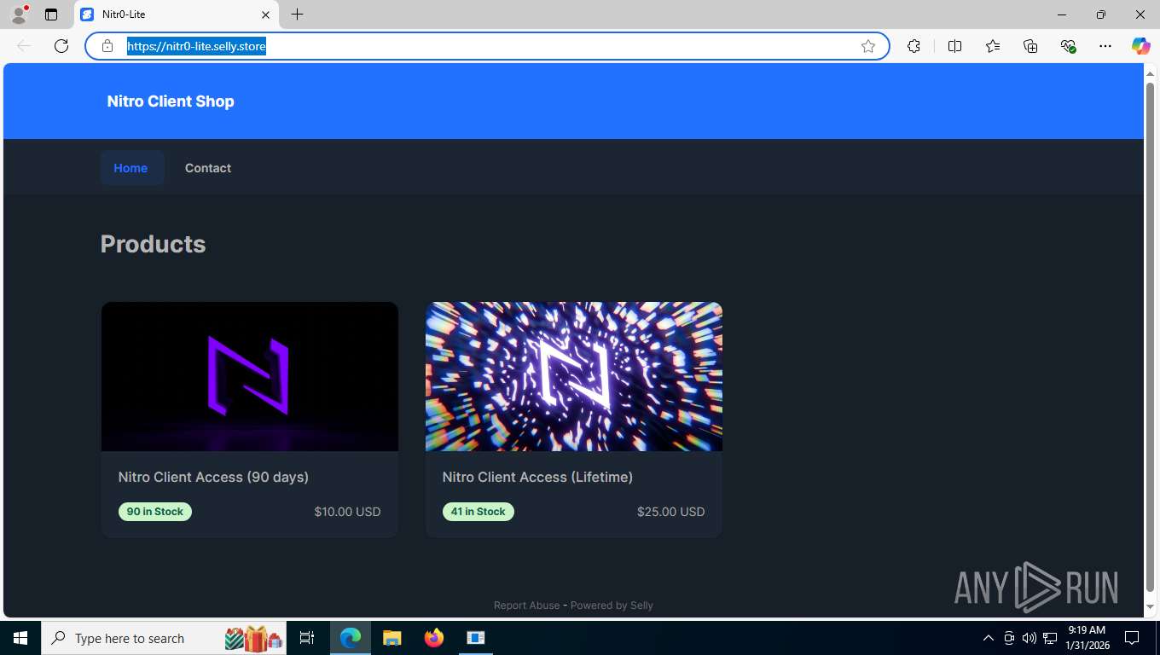Image resolution: width=1160 pixels, height=655 pixels.
Task: Click the 90 in Stock badge
Action: click(155, 512)
